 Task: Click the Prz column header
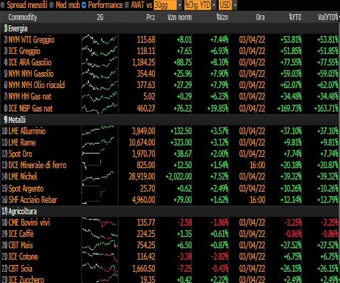(x=151, y=17)
